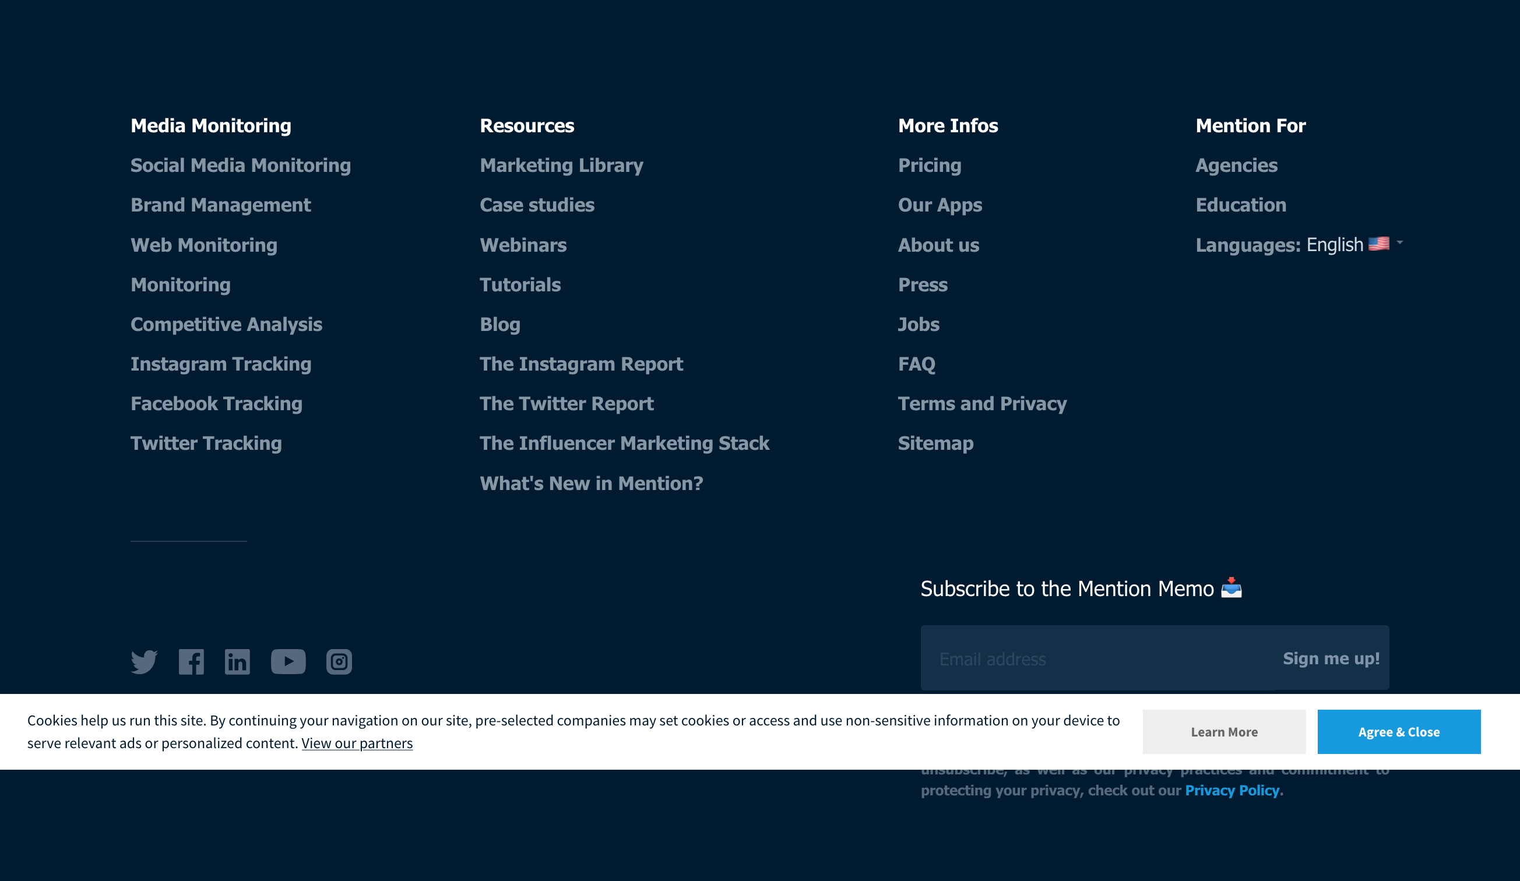
Task: Open the Twitter social icon
Action: coord(144,661)
